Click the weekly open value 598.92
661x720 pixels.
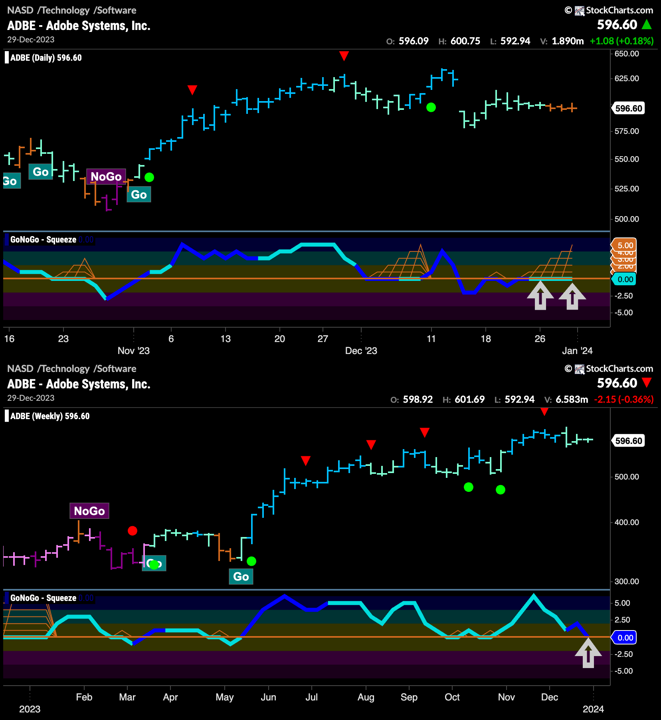[418, 400]
